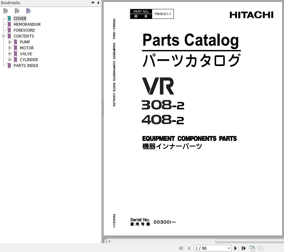Click the horizontal scrollbar left arrow
Screen dimensions: 284x252
[109, 241]
